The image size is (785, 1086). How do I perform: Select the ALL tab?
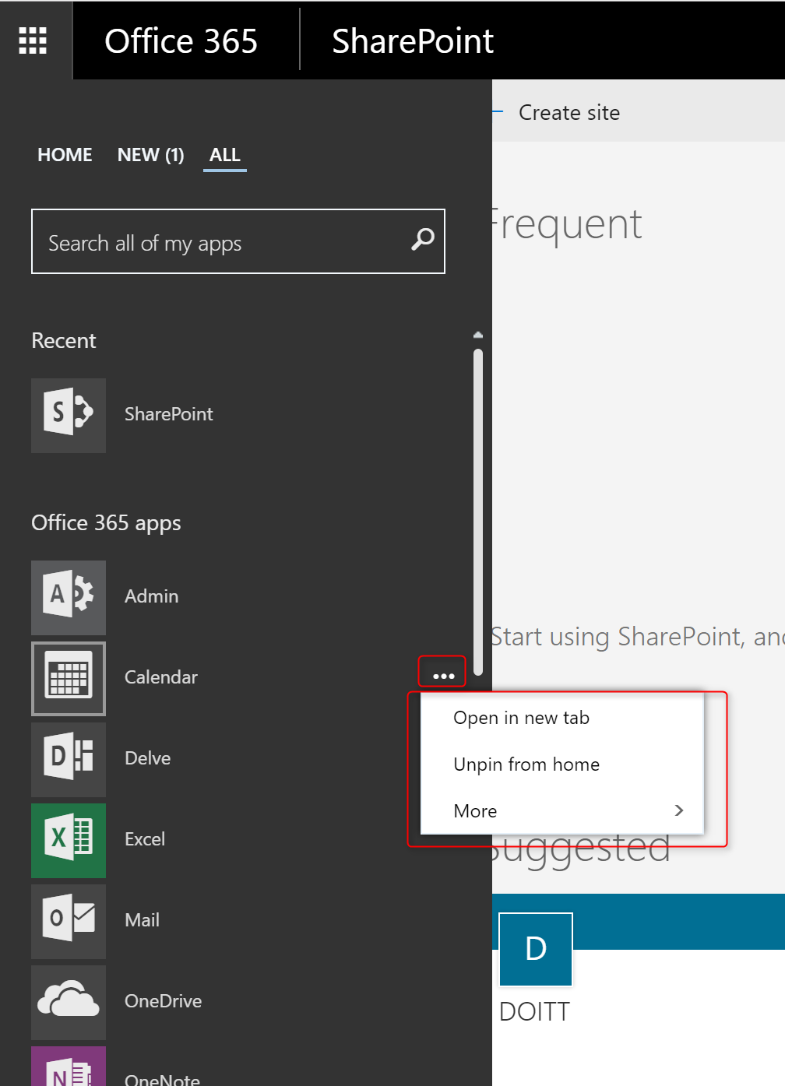point(225,155)
